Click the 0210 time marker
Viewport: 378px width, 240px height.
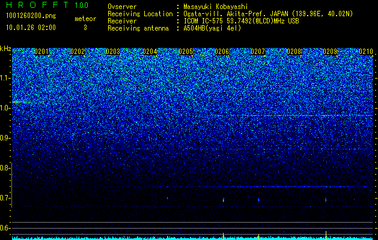click(x=366, y=52)
